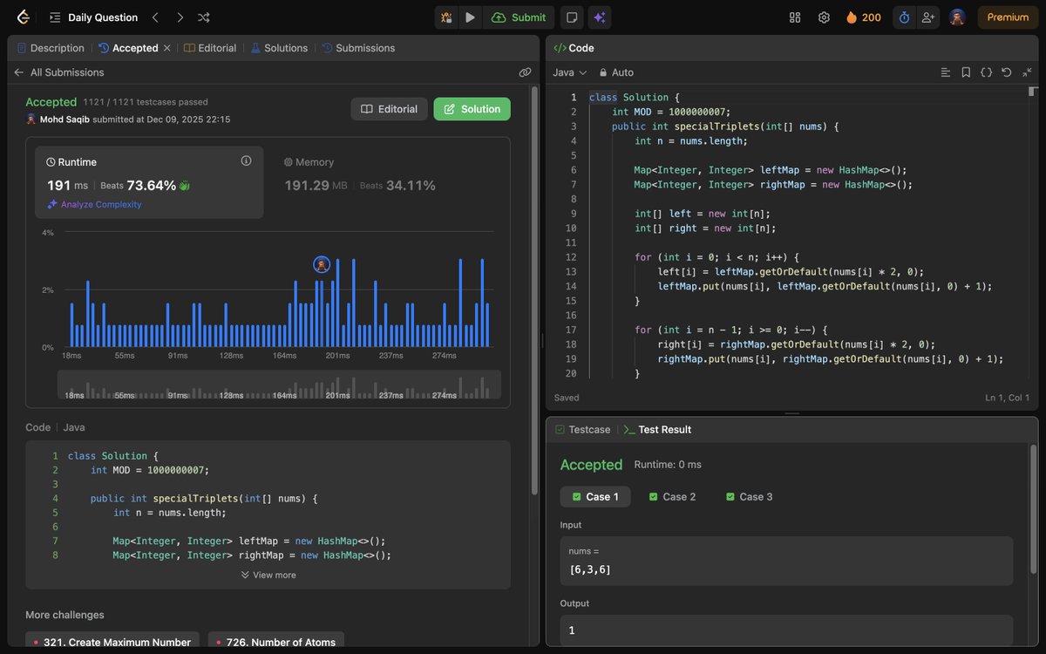Switch to the Submissions tab
Image resolution: width=1046 pixels, height=654 pixels.
click(x=358, y=48)
